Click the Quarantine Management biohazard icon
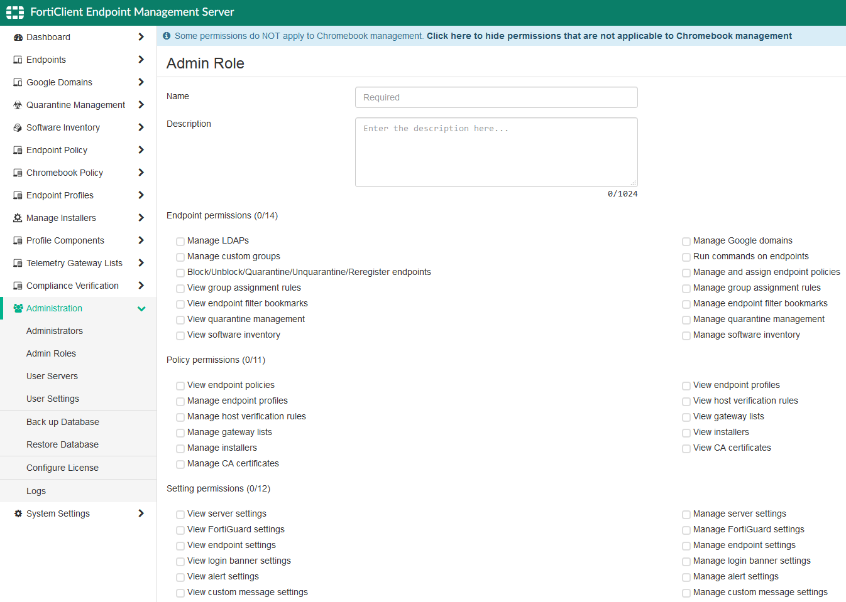This screenshot has width=846, height=602. coord(18,105)
